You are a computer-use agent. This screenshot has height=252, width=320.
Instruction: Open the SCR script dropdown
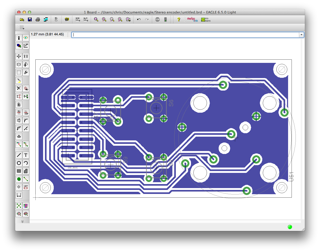click(78, 19)
